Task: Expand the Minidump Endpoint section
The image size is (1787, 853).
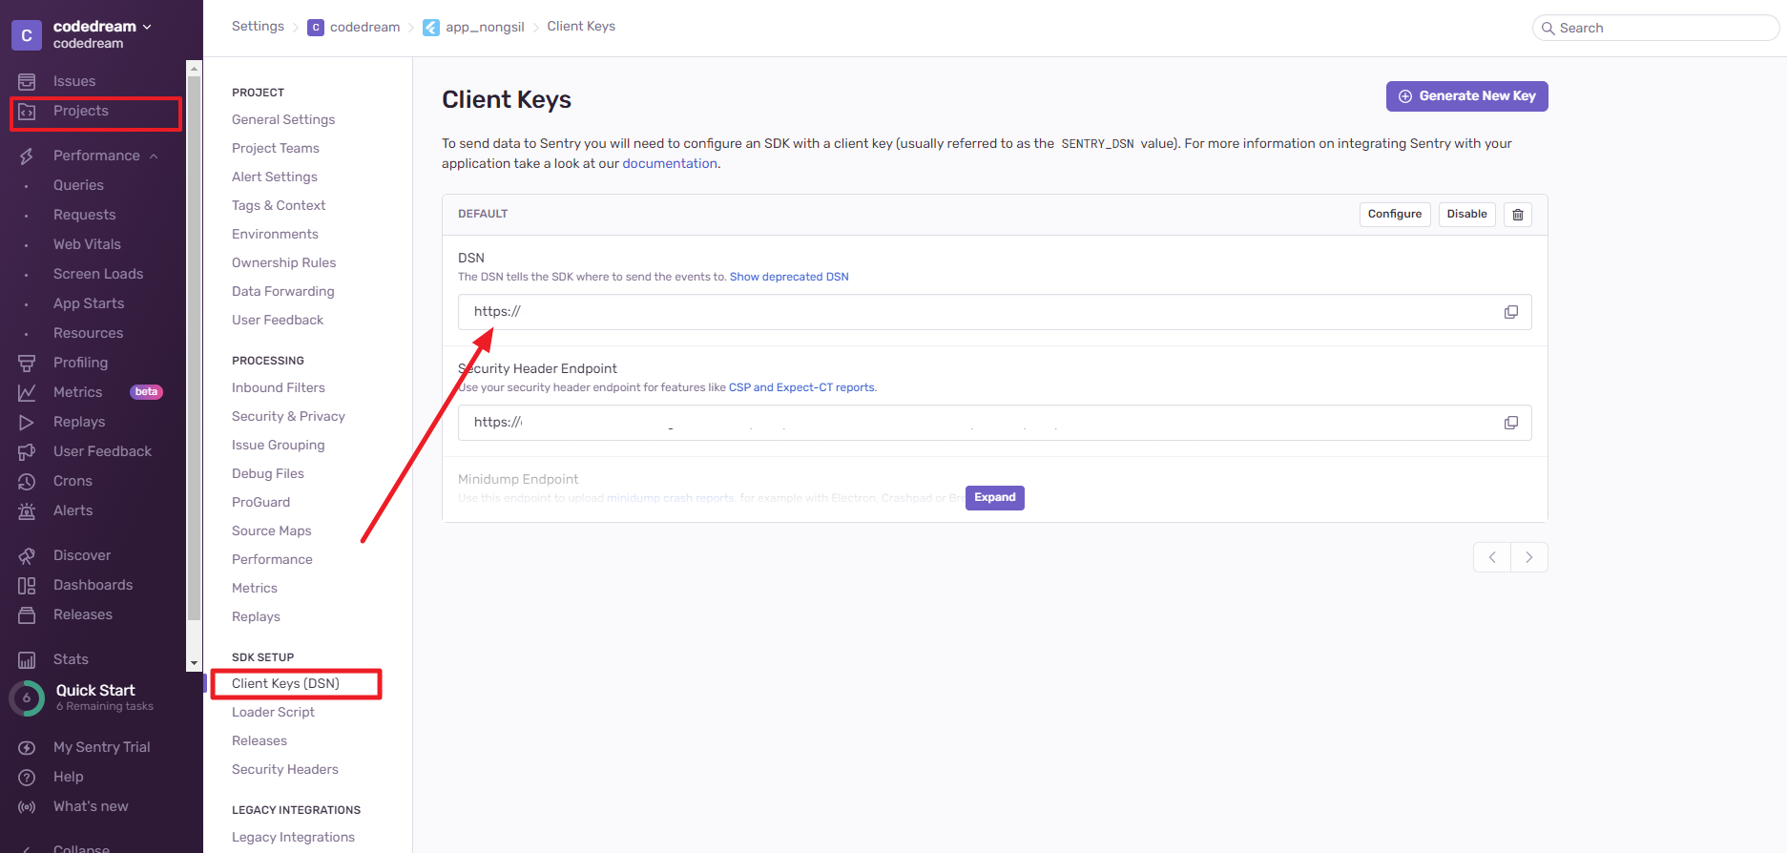Action: point(995,498)
